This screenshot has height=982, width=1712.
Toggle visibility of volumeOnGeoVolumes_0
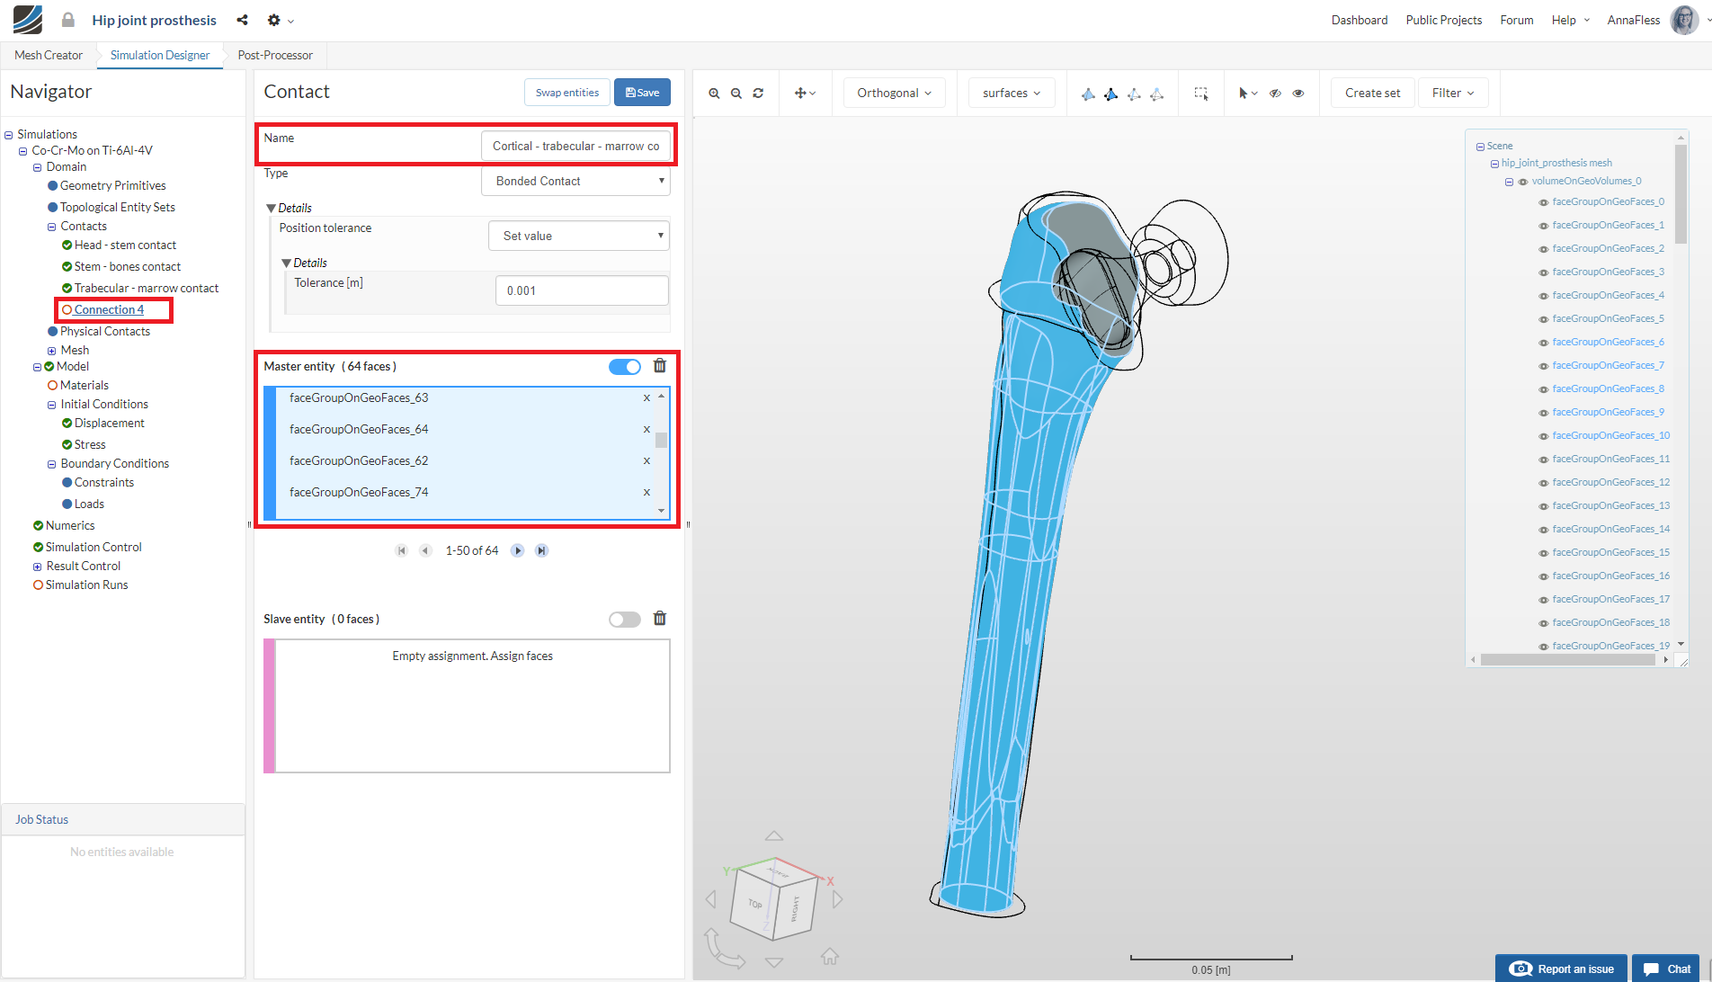coord(1523,182)
